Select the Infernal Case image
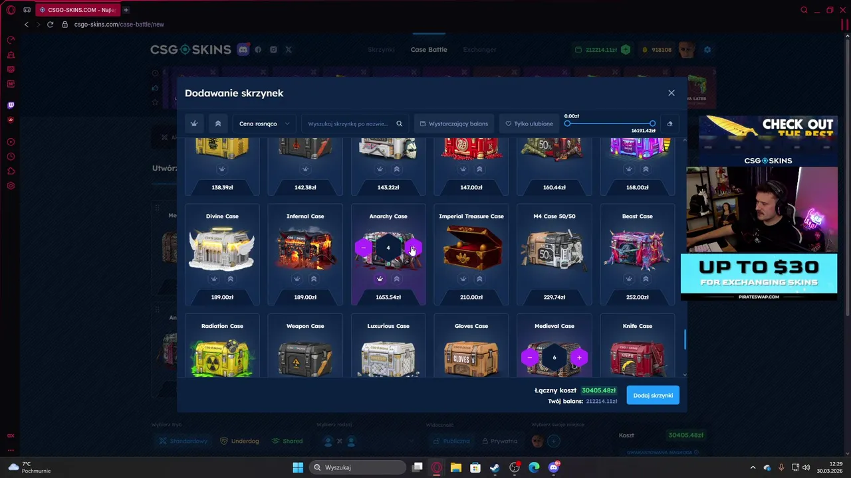Viewport: 851px width, 478px height. 305,248
